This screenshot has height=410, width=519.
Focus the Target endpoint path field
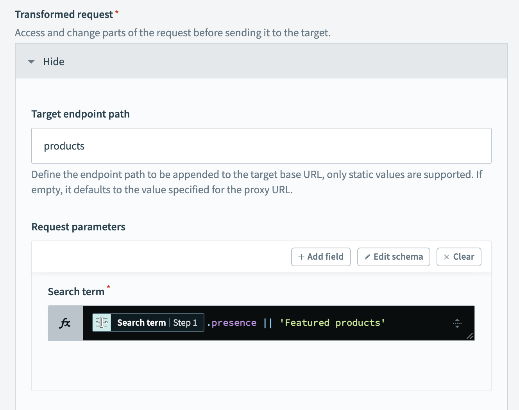click(x=261, y=146)
